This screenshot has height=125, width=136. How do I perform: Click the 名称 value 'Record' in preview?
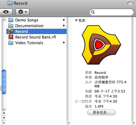pyautogui.click(x=100, y=73)
